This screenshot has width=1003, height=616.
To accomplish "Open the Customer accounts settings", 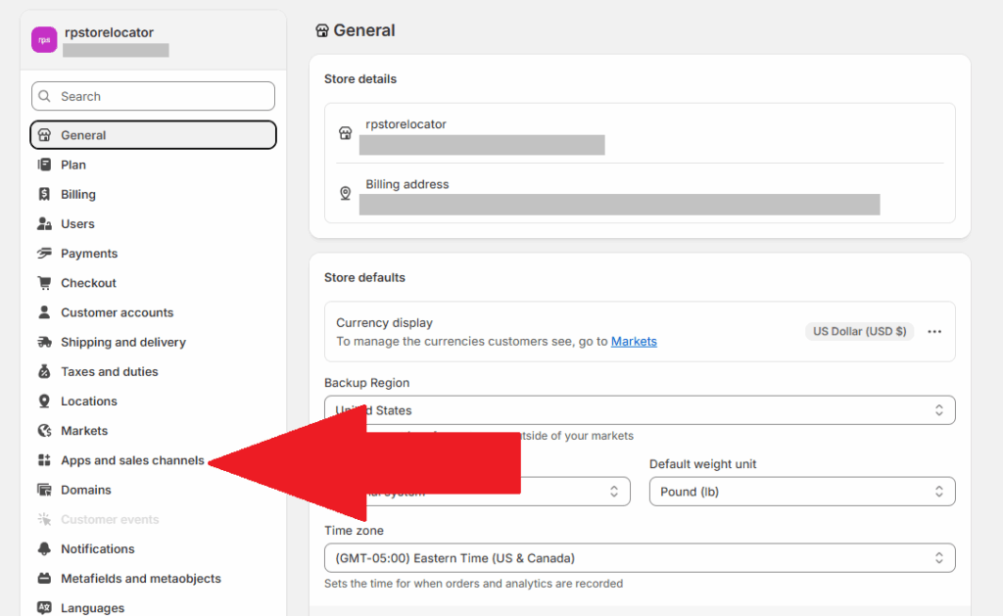I will pyautogui.click(x=117, y=312).
